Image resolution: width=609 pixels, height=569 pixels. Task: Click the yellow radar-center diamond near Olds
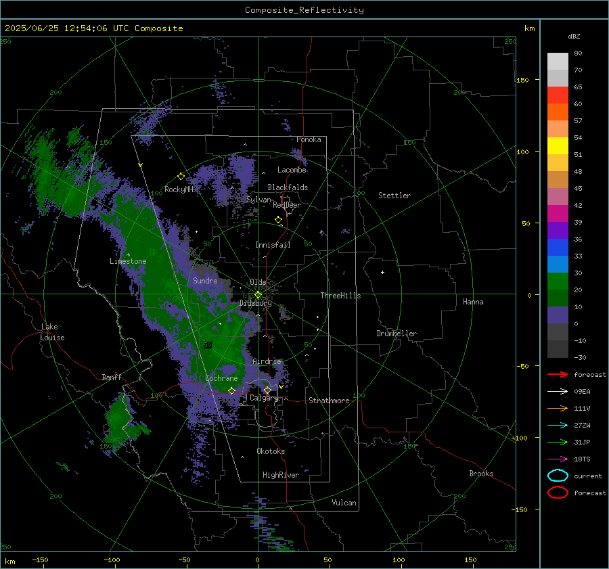click(258, 295)
